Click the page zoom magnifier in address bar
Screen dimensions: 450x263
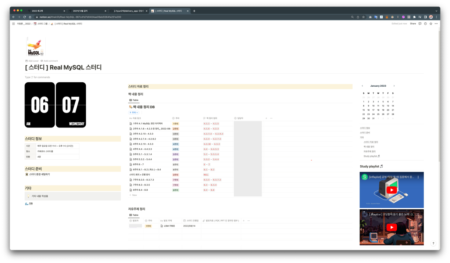352,17
